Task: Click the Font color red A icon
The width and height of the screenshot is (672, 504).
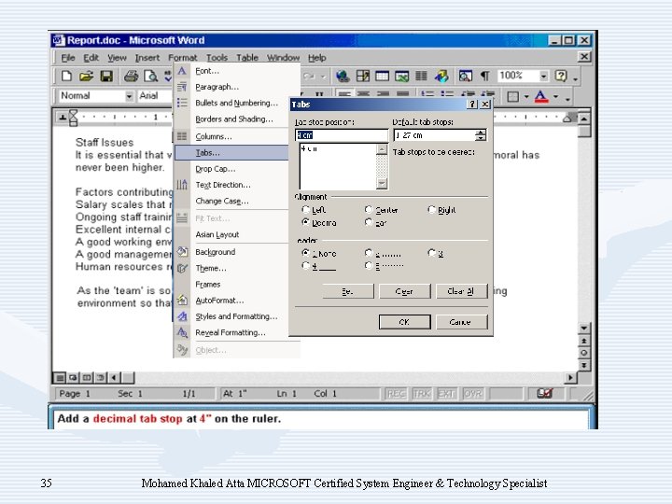Action: pos(541,96)
